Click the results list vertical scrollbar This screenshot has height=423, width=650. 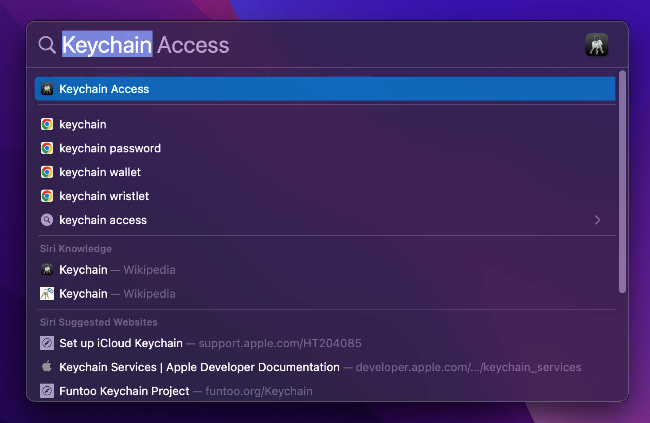pyautogui.click(x=623, y=182)
